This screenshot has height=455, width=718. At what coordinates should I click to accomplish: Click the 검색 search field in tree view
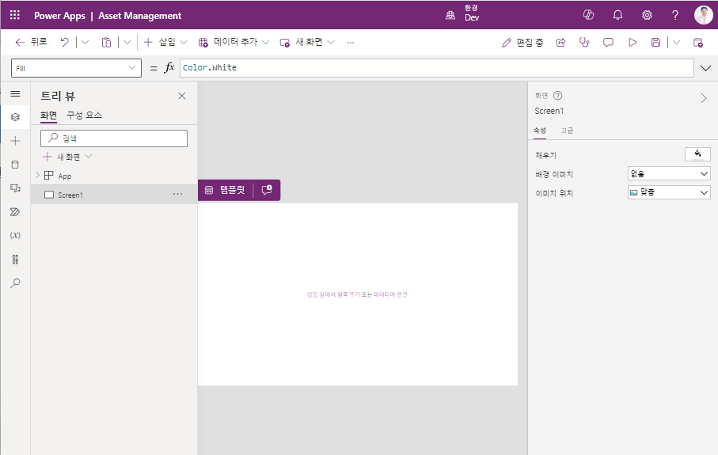[x=114, y=138]
